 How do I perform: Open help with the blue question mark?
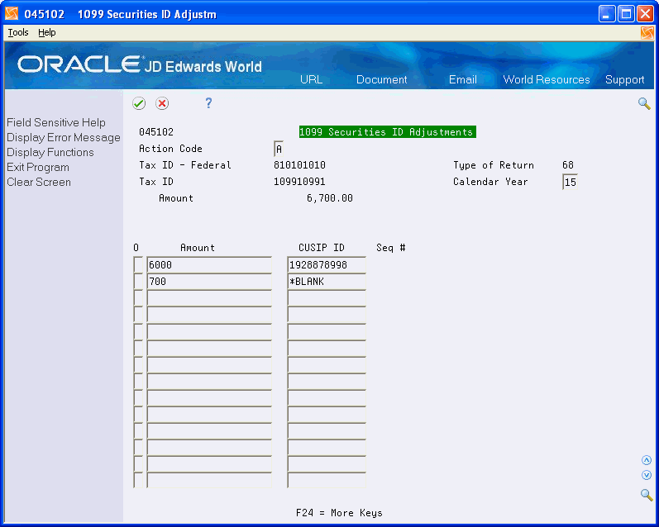[208, 103]
